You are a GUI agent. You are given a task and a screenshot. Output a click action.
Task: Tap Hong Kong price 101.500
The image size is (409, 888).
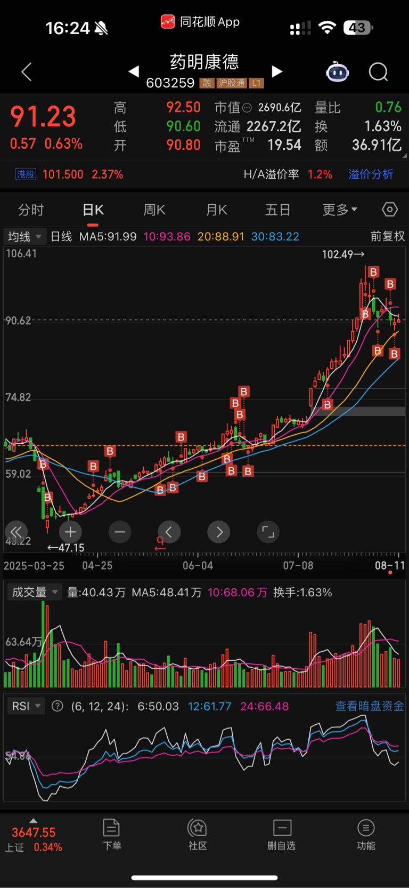coord(63,174)
